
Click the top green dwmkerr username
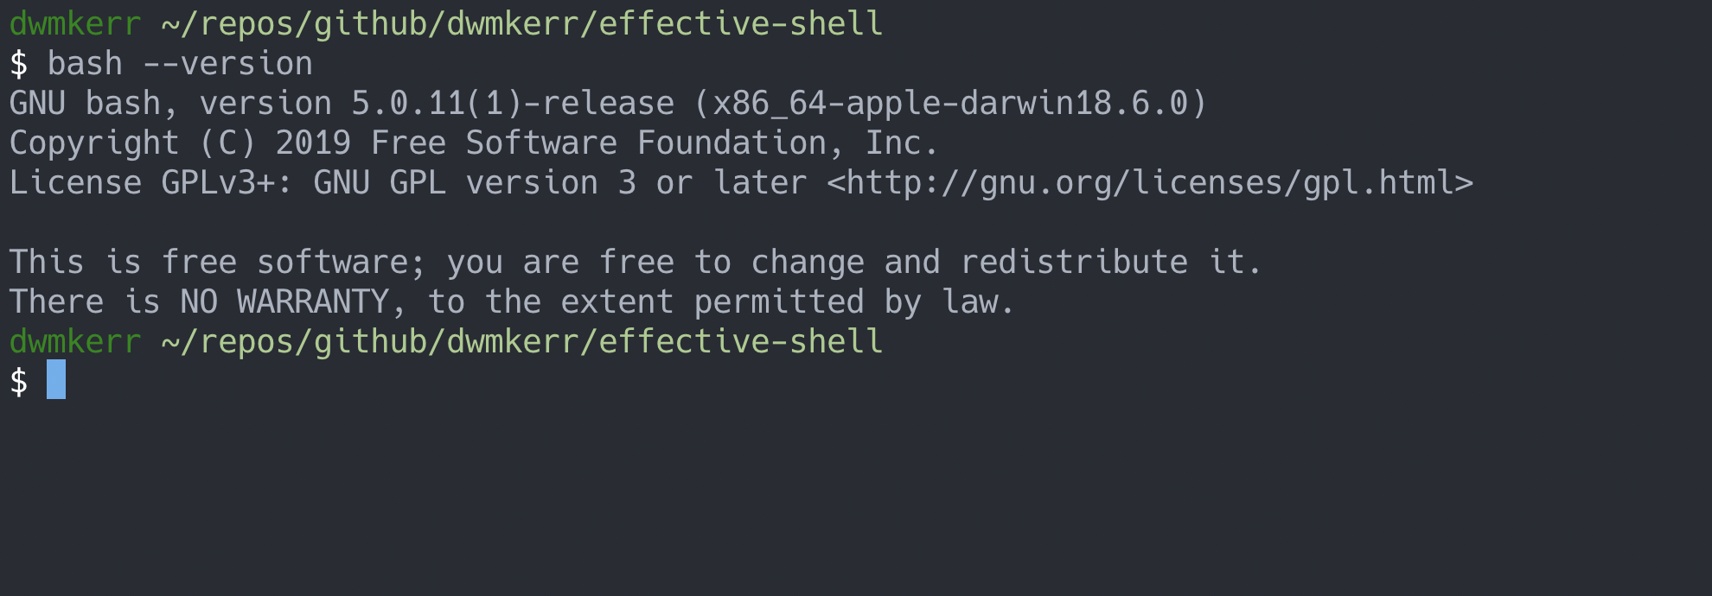coord(75,24)
